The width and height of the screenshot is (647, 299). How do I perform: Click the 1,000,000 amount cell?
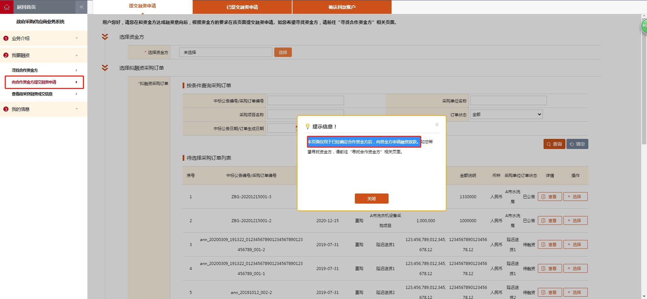pos(426,220)
